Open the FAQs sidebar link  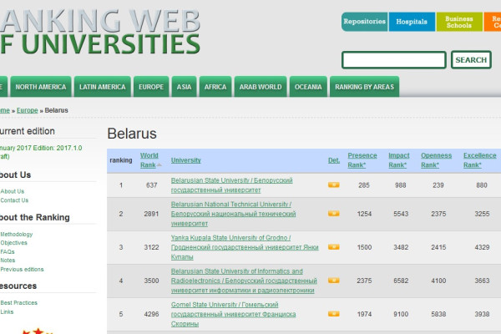(x=8, y=251)
